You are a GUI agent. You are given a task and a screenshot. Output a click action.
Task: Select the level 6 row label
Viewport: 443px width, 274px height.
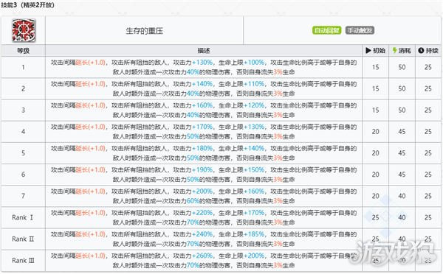click(x=23, y=175)
